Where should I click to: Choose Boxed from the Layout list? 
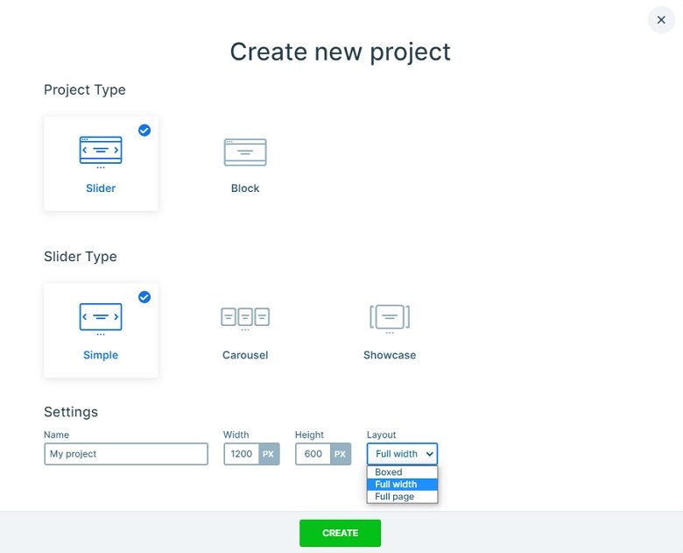click(402, 471)
